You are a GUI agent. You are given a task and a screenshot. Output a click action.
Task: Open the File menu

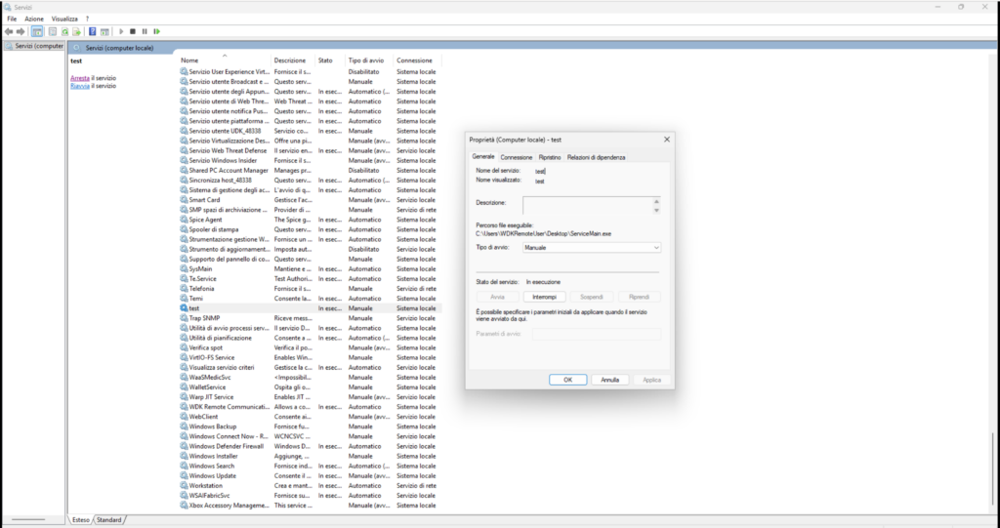[12, 19]
